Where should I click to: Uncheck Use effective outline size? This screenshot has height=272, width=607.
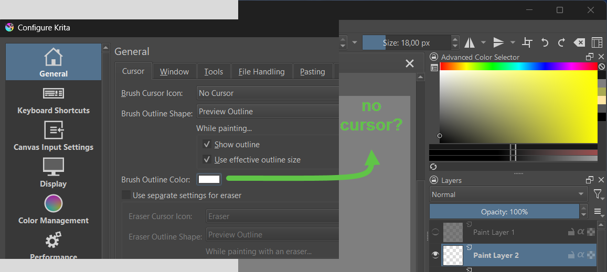207,159
